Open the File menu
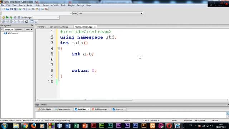This screenshot has height=129, width=229. coord(3,5)
